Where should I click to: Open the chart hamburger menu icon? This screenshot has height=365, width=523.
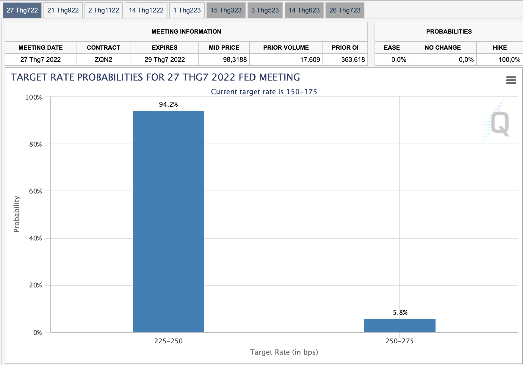pyautogui.click(x=511, y=80)
